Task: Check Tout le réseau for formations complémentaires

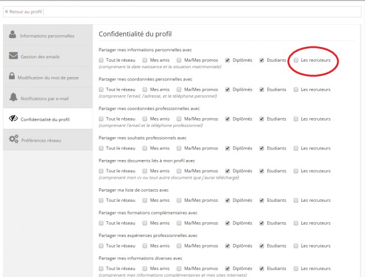Action: 101,223
